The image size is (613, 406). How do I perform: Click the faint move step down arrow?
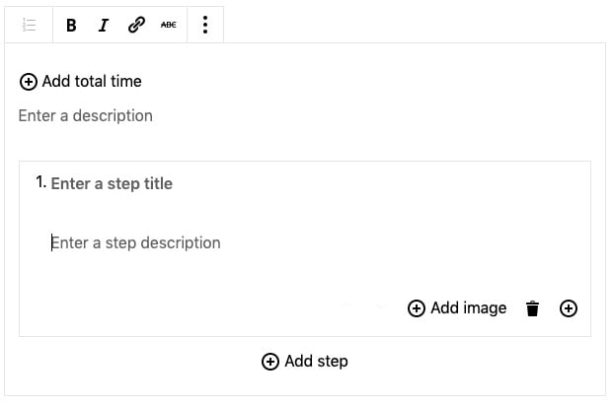click(x=380, y=308)
